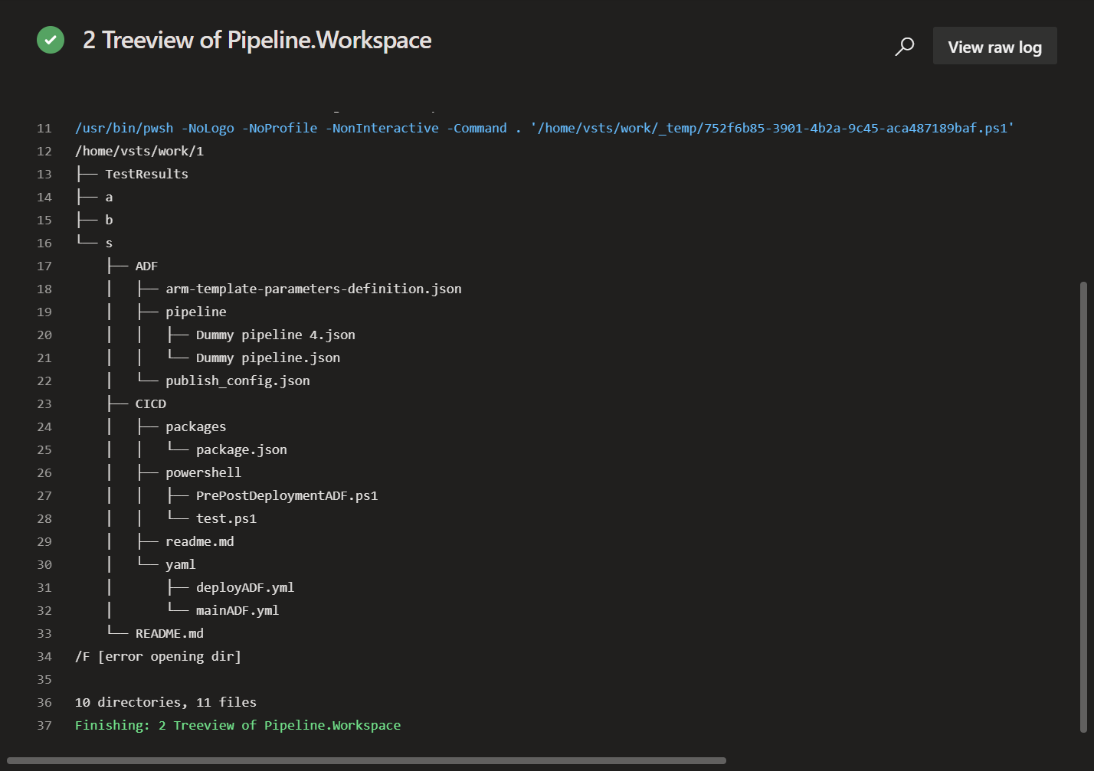Click the View raw log button
The width and height of the screenshot is (1094, 771).
(994, 46)
